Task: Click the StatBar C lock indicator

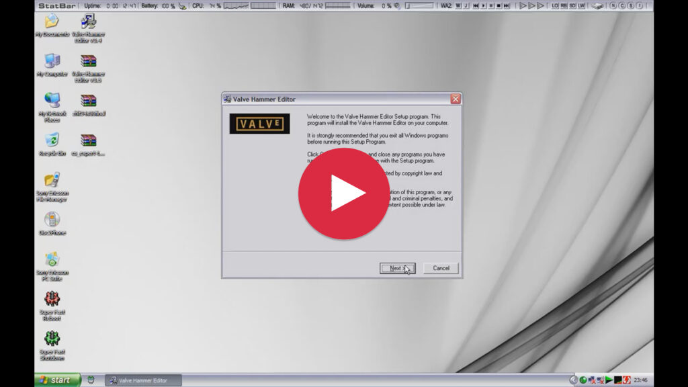Action: pos(622,5)
